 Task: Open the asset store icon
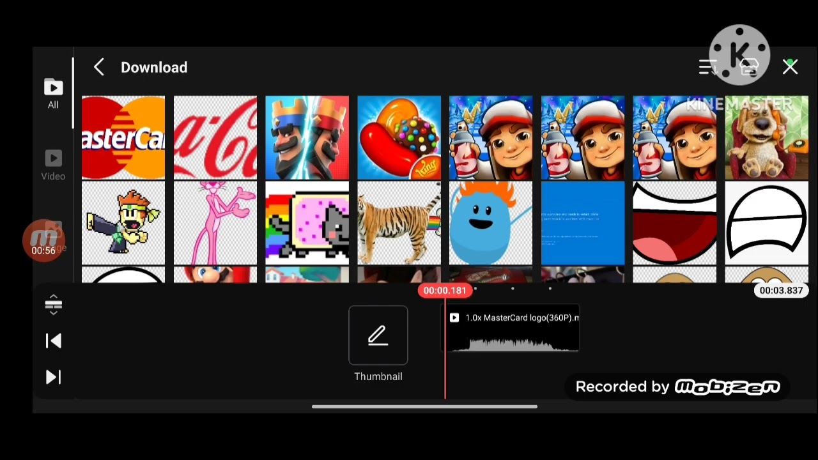749,67
